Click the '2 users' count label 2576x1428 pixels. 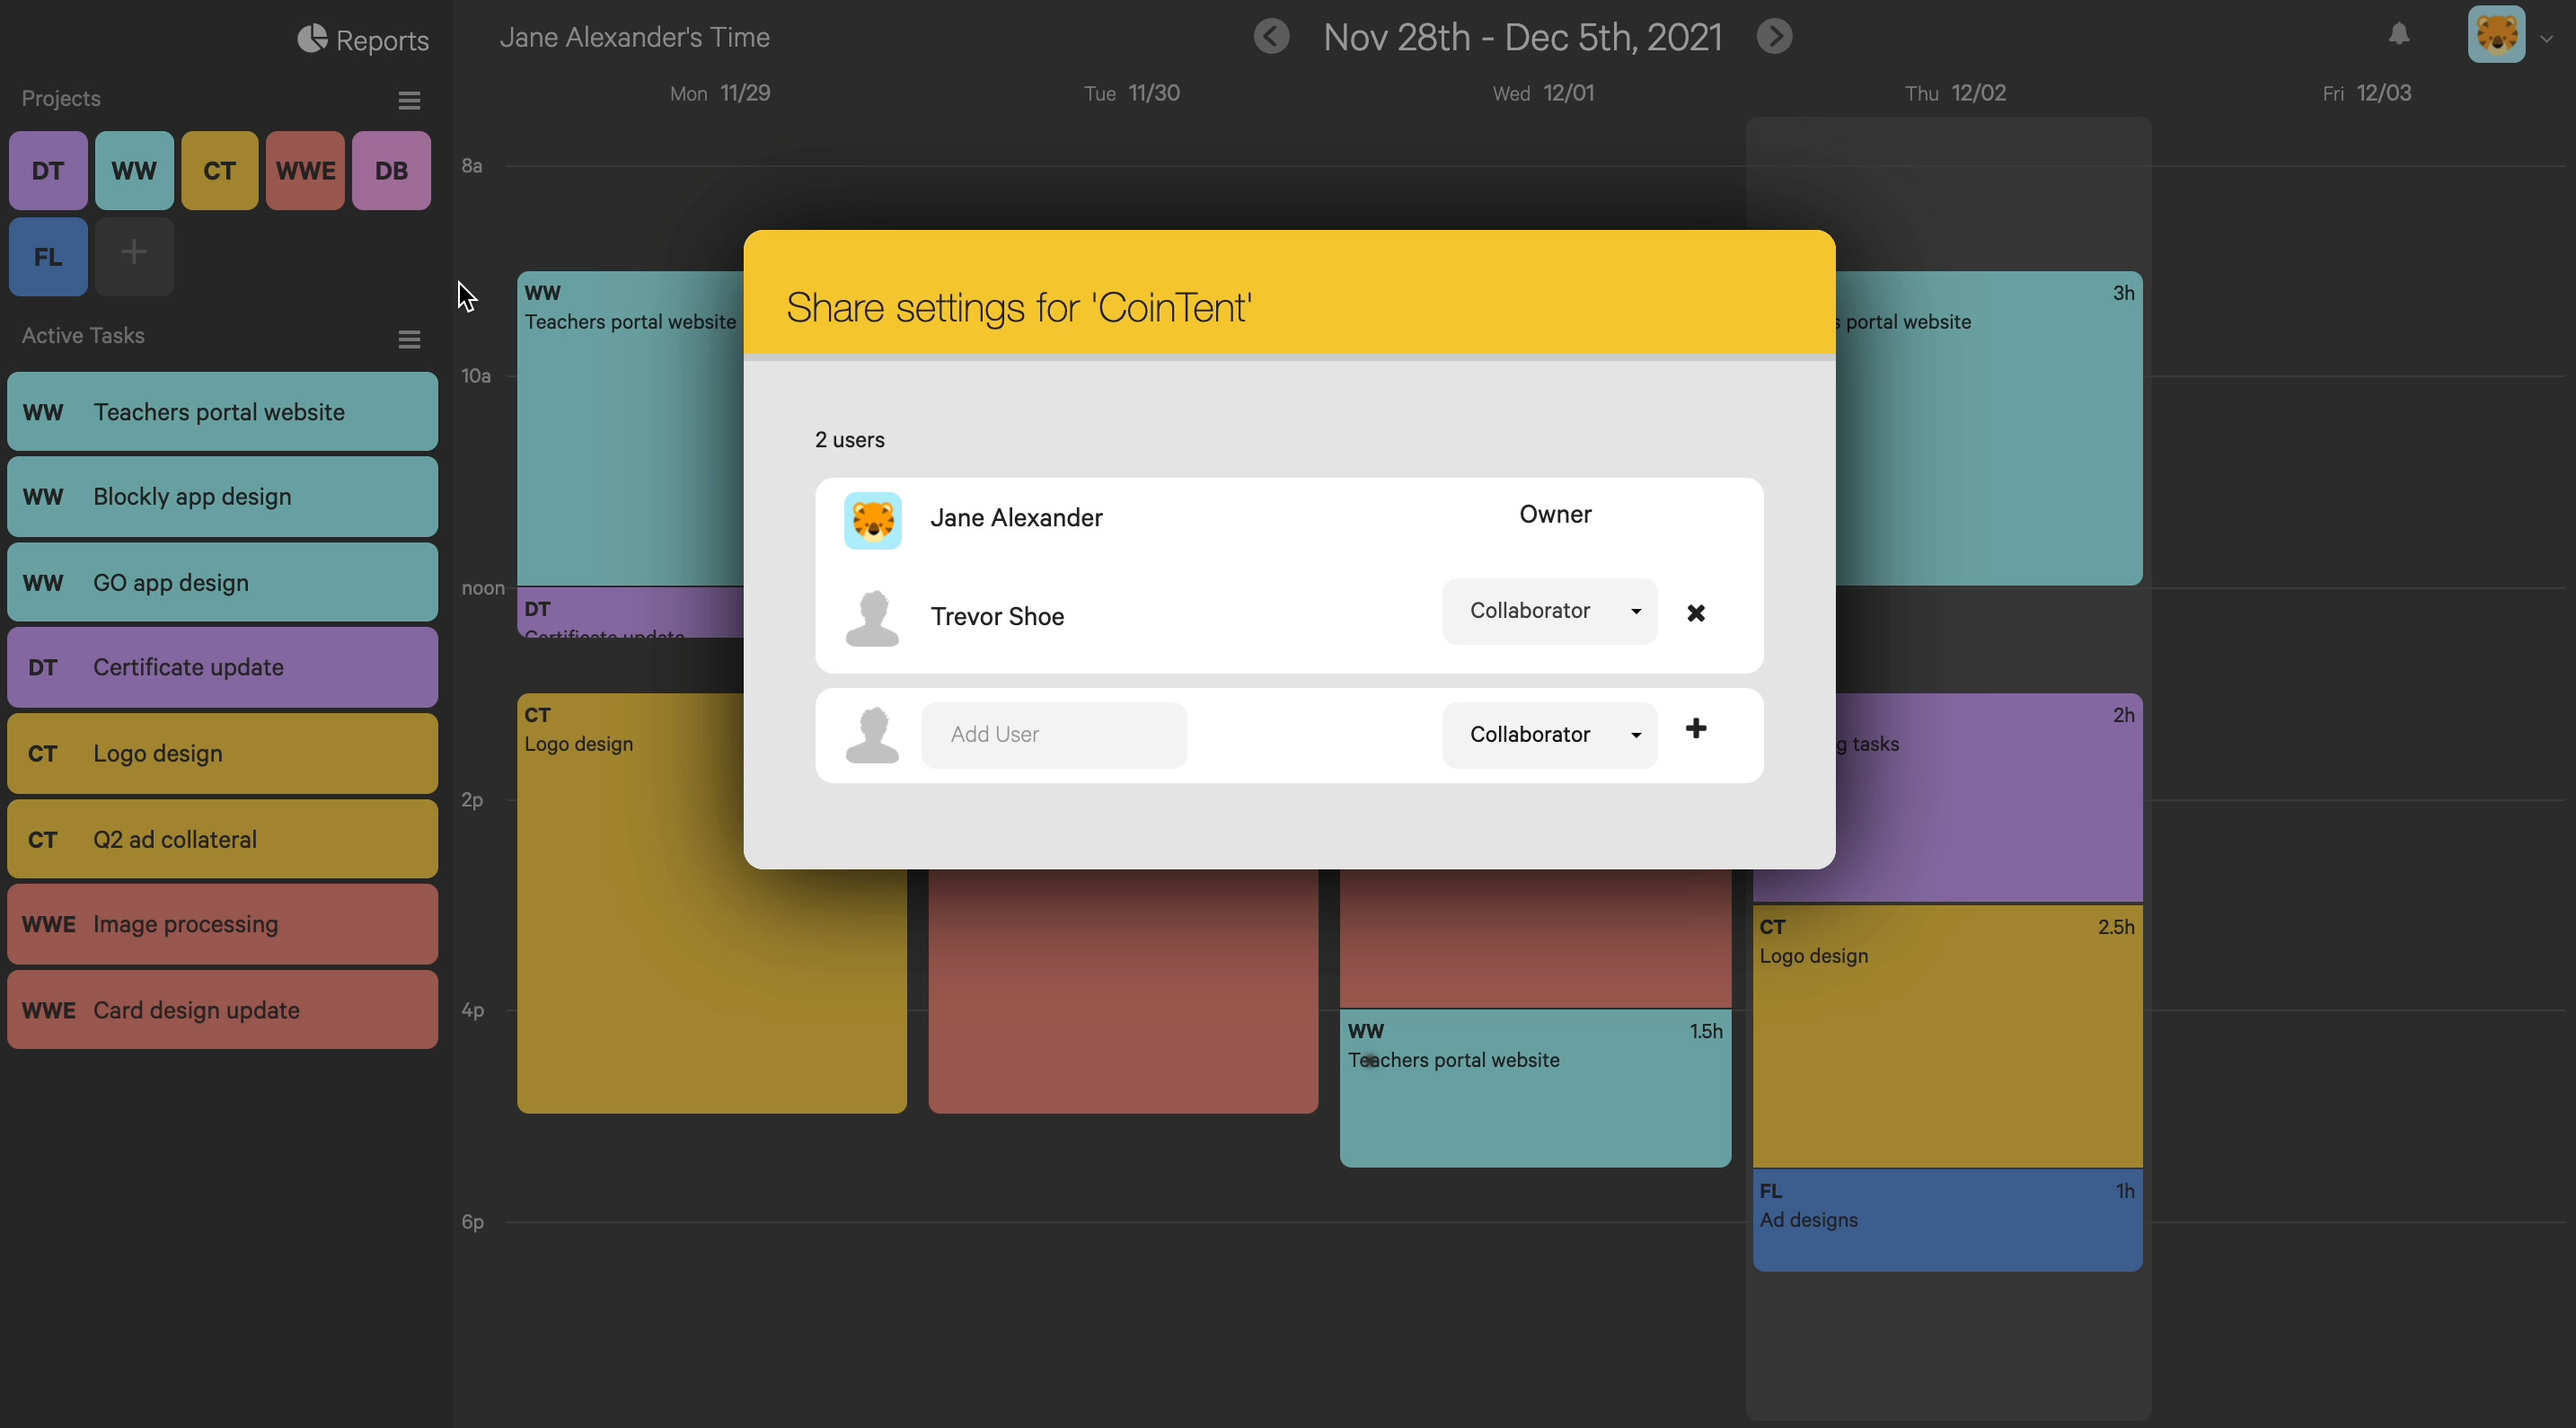pos(849,440)
